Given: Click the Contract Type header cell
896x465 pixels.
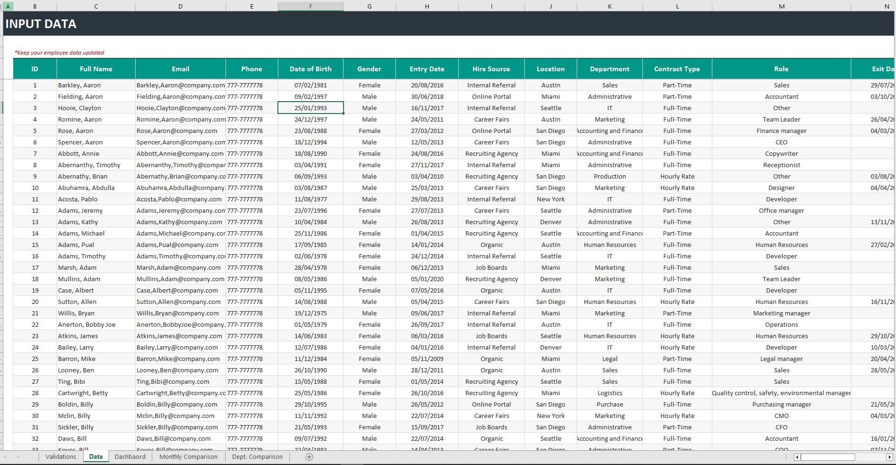Looking at the screenshot, I should click(677, 69).
